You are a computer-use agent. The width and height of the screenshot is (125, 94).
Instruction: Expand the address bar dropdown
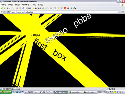(119, 12)
